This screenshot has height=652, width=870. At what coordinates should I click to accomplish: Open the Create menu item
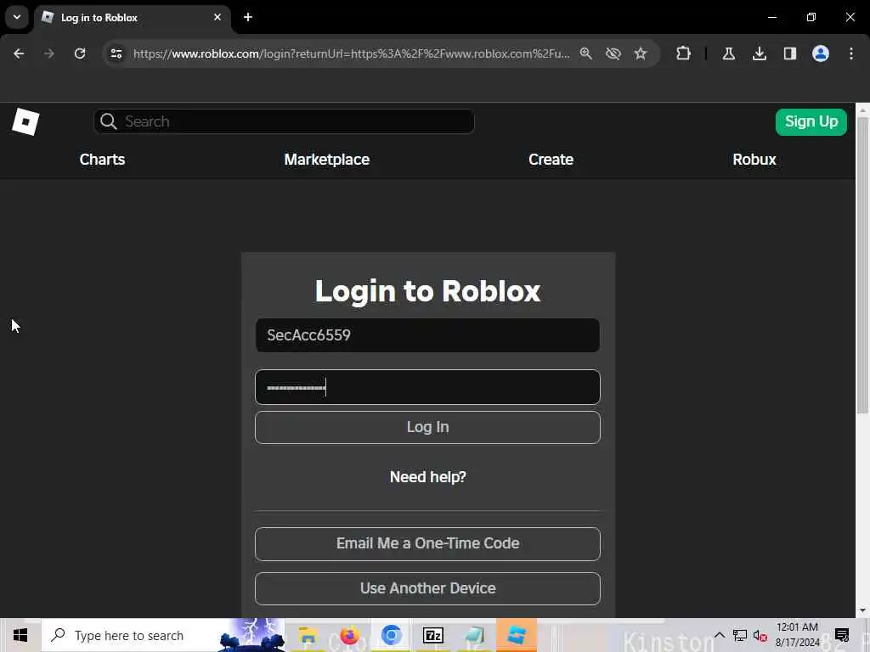point(551,160)
